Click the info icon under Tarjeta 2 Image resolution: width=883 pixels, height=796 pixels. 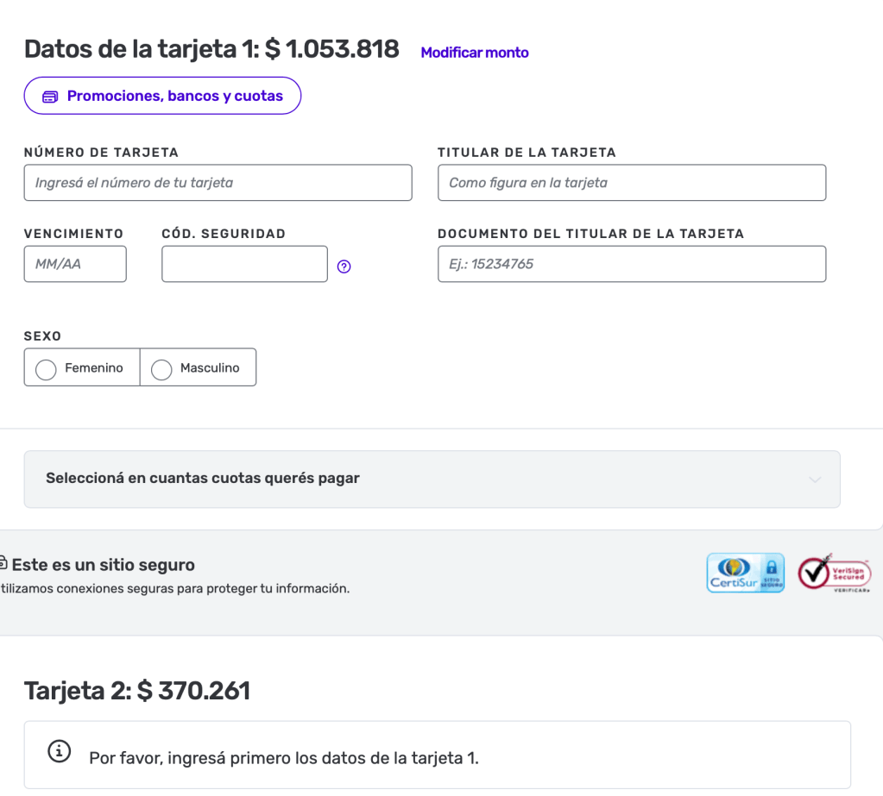click(x=59, y=752)
